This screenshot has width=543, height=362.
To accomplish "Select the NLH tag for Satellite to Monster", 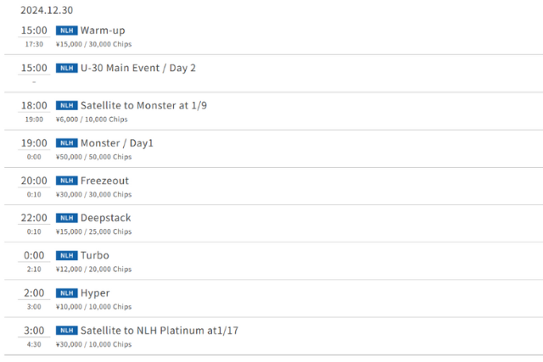I will 66,106.
